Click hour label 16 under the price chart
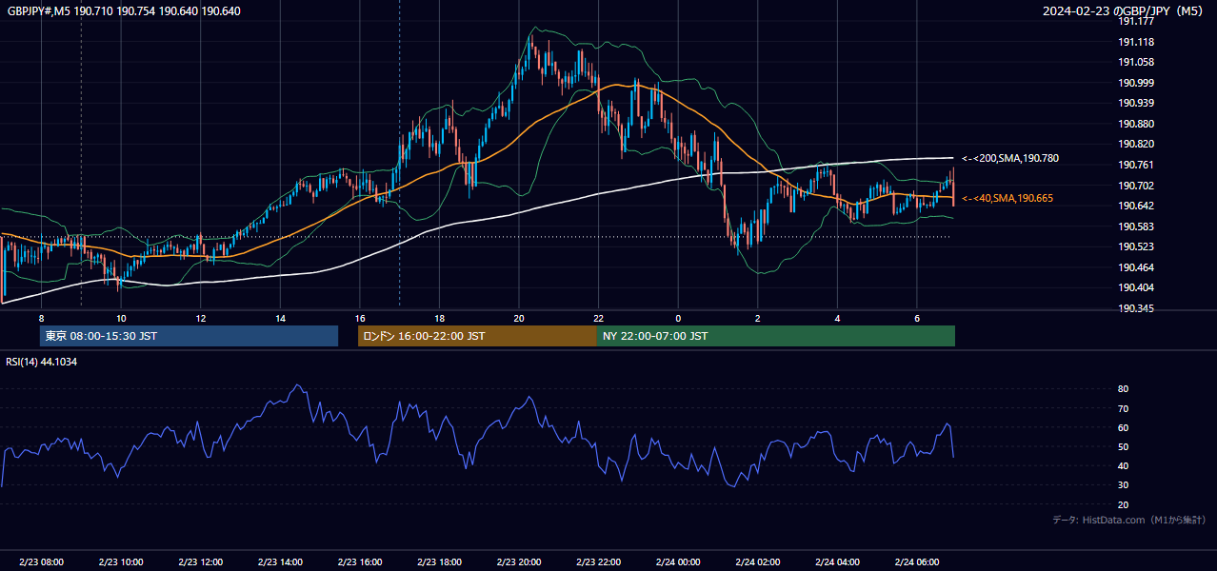Image resolution: width=1217 pixels, height=571 pixels. (360, 318)
